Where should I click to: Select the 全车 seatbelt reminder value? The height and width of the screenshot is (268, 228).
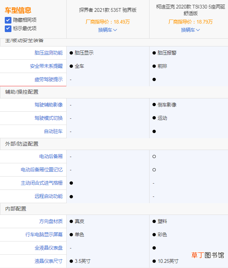[x=80, y=66]
